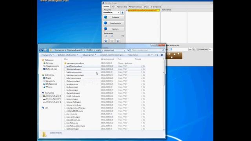The width and height of the screenshot is (251, 141).
Task: Open the address bar history dropdown arrow
Action: click(x=125, y=50)
